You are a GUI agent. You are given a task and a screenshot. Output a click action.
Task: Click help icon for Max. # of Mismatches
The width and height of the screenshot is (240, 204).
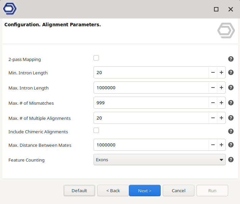tap(231, 103)
